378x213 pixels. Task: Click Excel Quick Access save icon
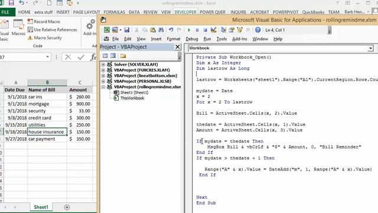(11, 3)
